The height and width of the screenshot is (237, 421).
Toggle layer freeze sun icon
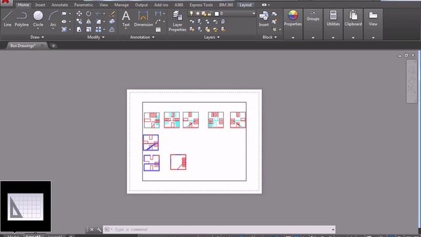coord(197,13)
